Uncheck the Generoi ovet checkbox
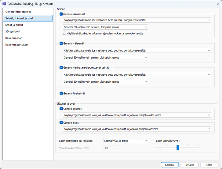 (61, 122)
